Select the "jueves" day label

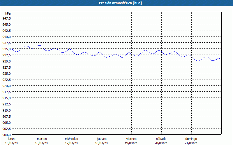[x=101, y=138]
